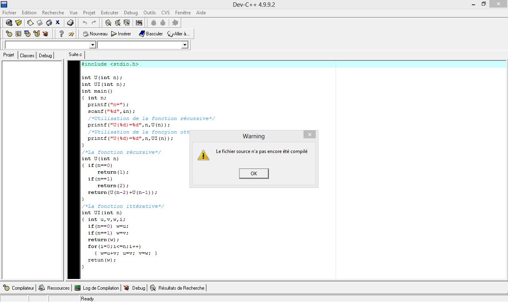The image size is (508, 302).
Task: Click the 'int main()' code line
Action: point(97,91)
